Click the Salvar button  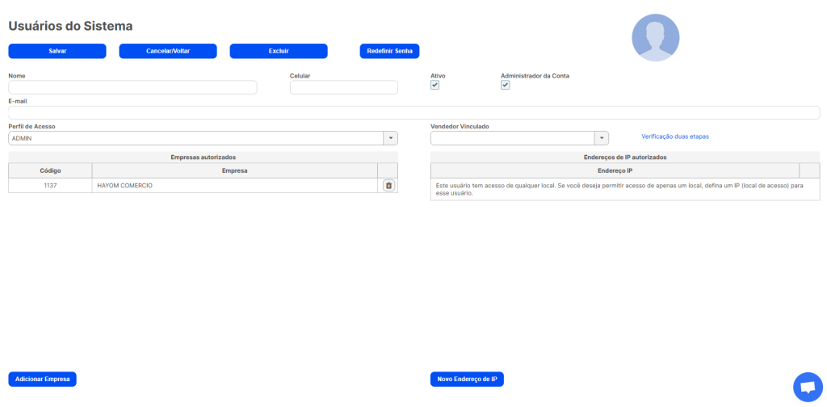tap(57, 51)
